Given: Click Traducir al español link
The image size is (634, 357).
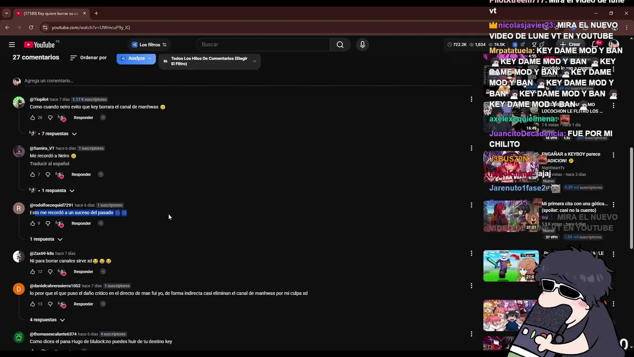Looking at the screenshot, I should click(x=50, y=164).
